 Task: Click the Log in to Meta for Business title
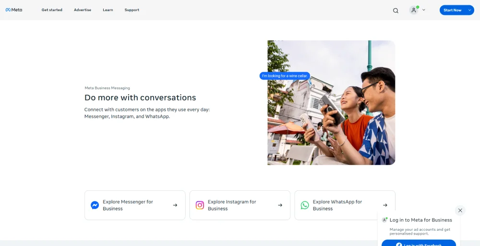click(x=420, y=220)
